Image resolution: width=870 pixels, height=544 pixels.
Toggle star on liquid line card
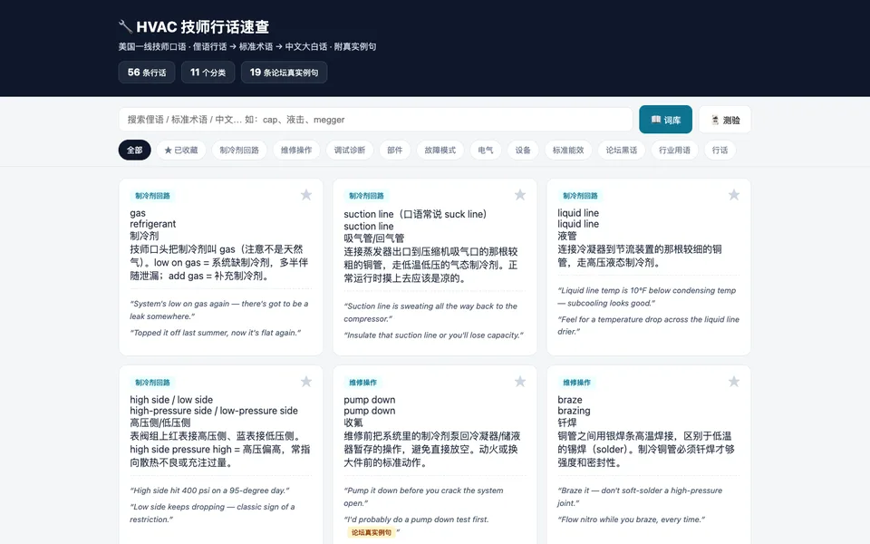[733, 195]
